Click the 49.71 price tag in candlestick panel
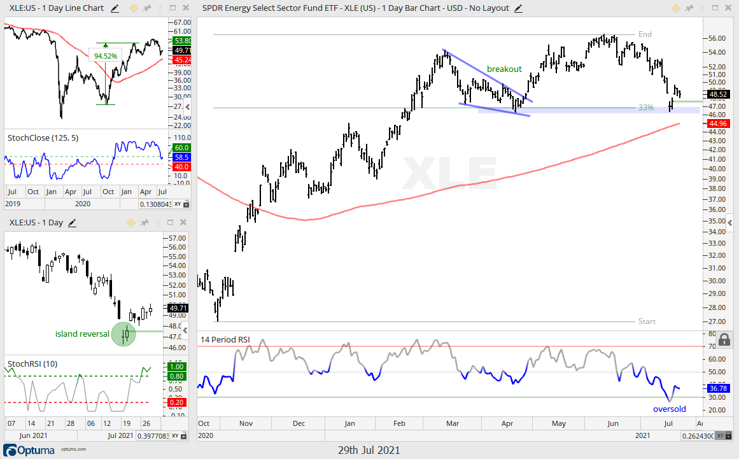The width and height of the screenshot is (739, 459). [178, 308]
